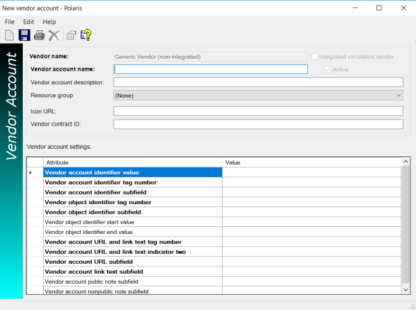The height and width of the screenshot is (310, 416).
Task: Toggle the Active checkbox
Action: click(328, 69)
